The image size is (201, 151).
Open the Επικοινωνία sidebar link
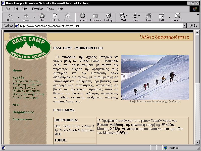tap(22, 119)
